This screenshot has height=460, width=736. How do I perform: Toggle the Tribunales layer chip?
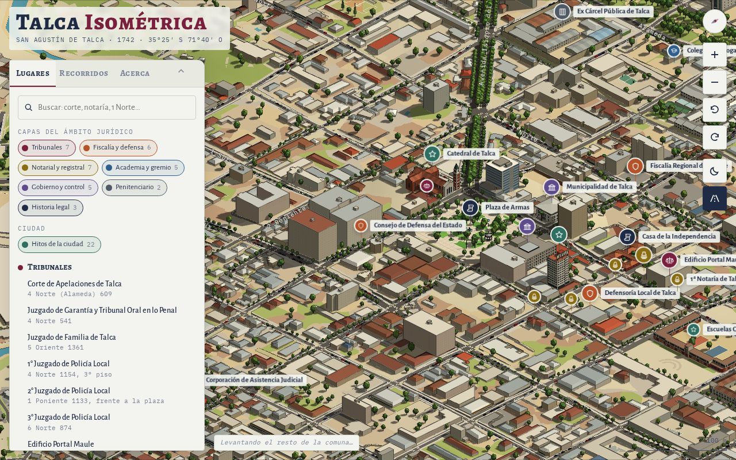47,148
